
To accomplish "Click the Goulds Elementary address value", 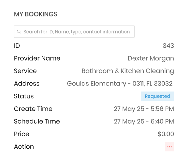I will (120, 84).
